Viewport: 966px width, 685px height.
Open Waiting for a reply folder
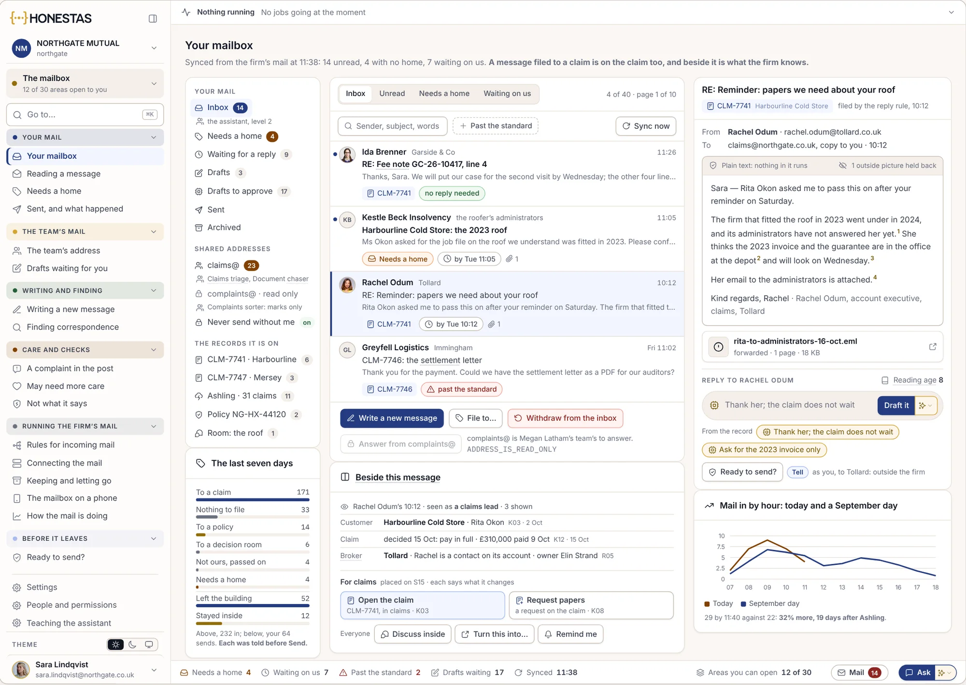coord(243,154)
